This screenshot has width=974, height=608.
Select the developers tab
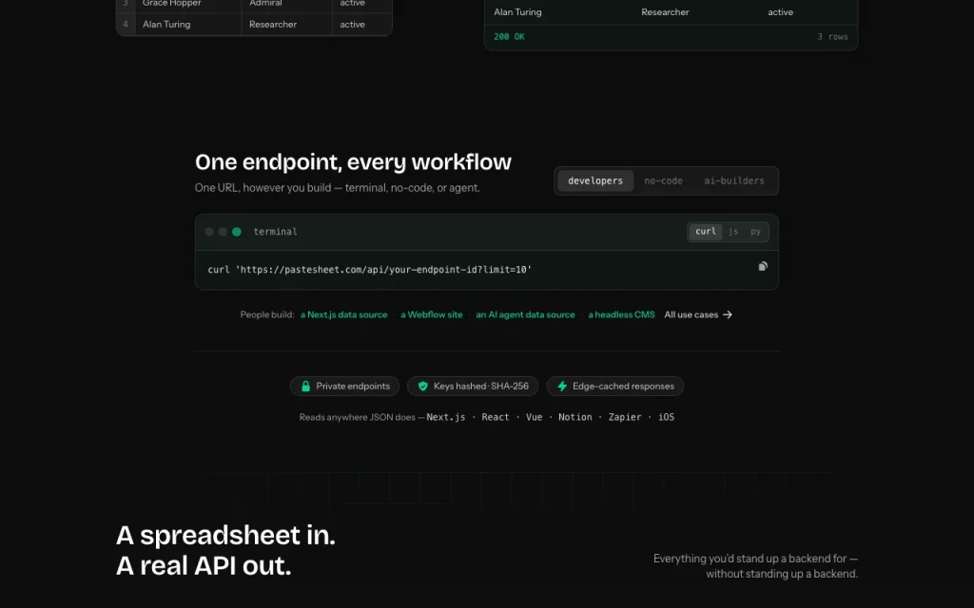click(x=595, y=180)
